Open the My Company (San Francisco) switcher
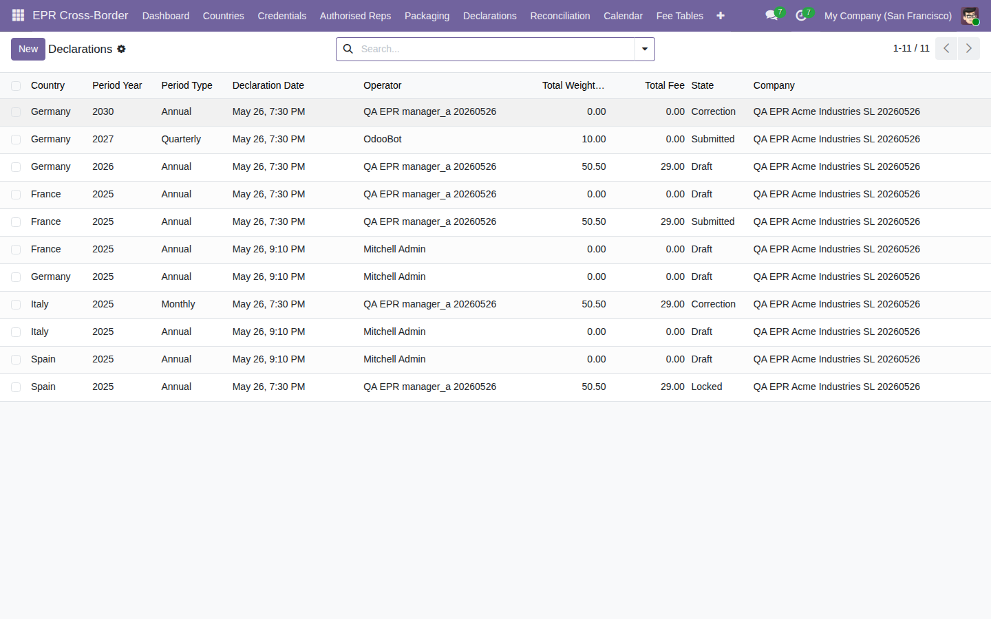The width and height of the screenshot is (991, 619). coord(888,16)
